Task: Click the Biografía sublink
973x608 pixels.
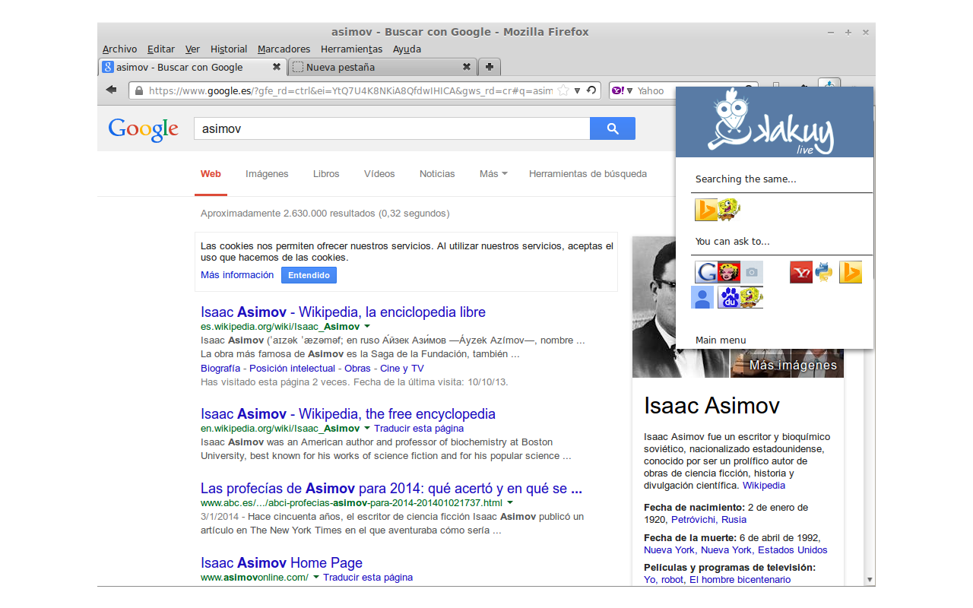Action: click(x=221, y=369)
